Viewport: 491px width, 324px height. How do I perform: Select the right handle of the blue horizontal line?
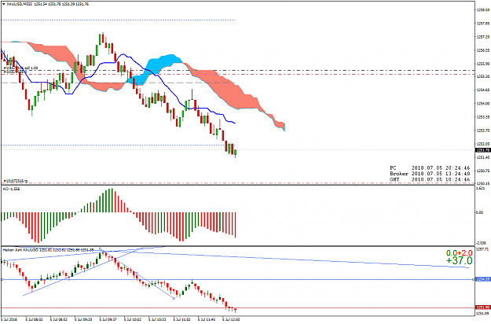click(x=473, y=279)
